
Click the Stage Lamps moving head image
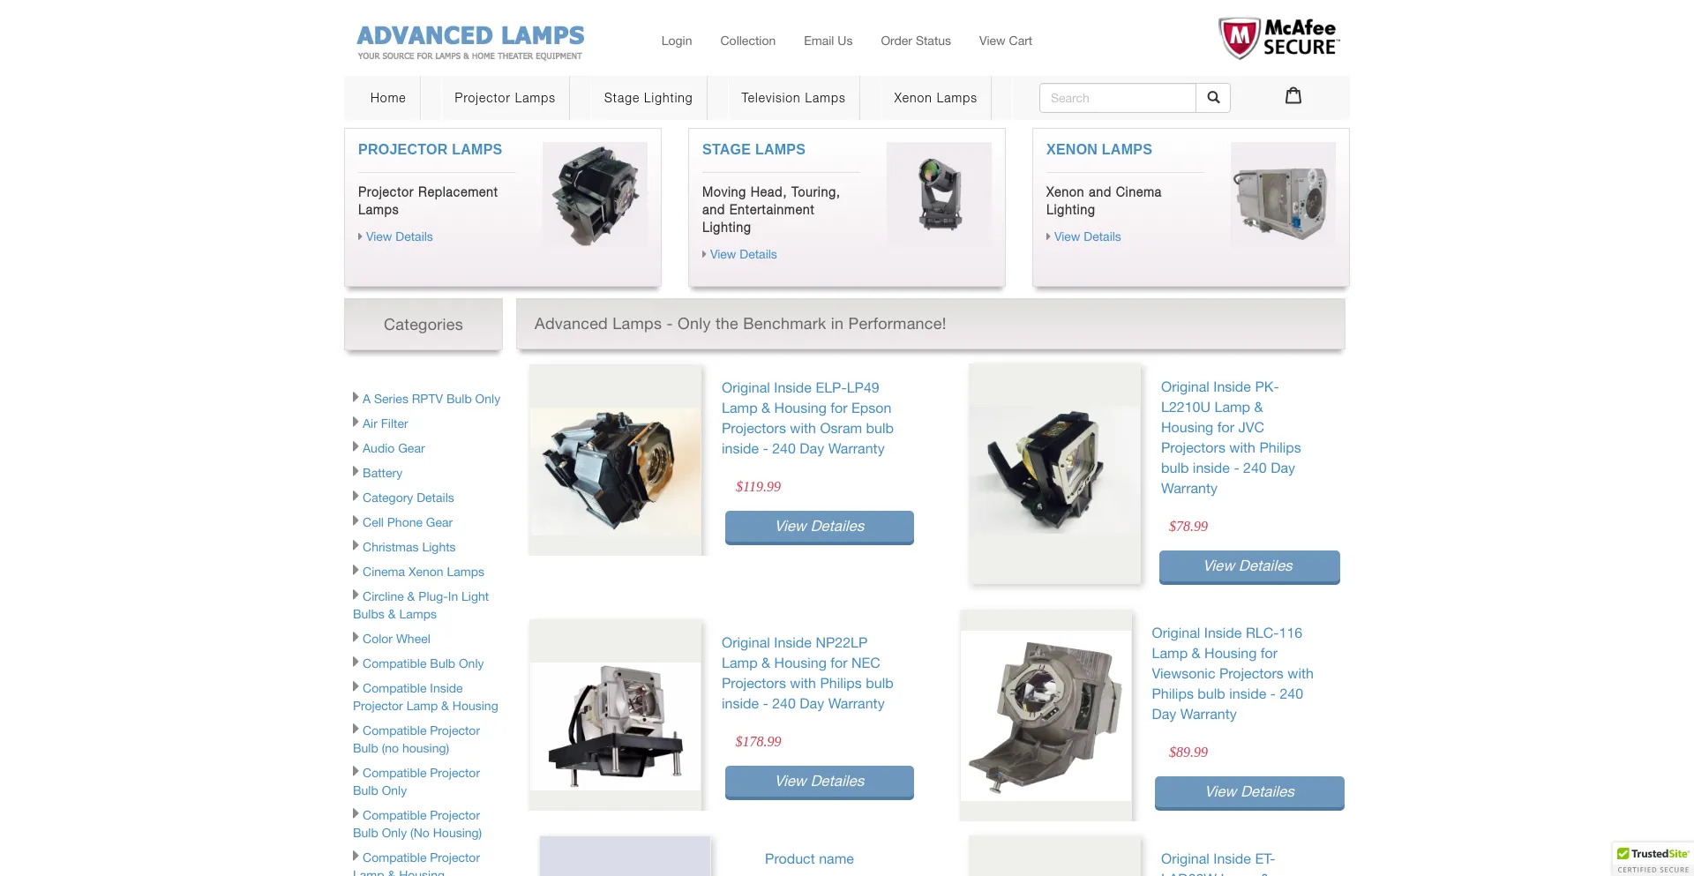(x=939, y=195)
